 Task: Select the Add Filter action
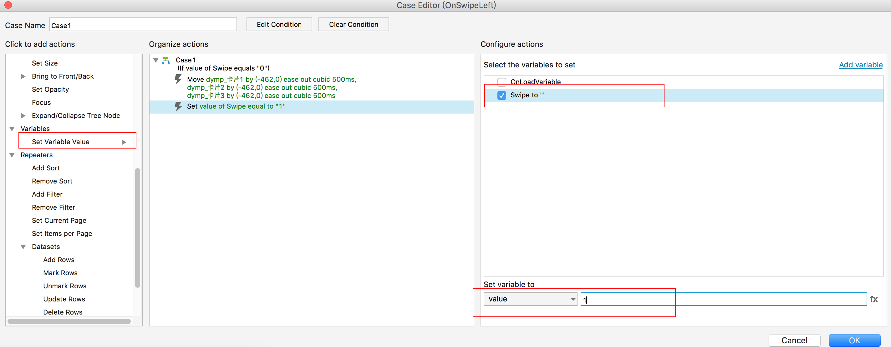[x=47, y=194]
